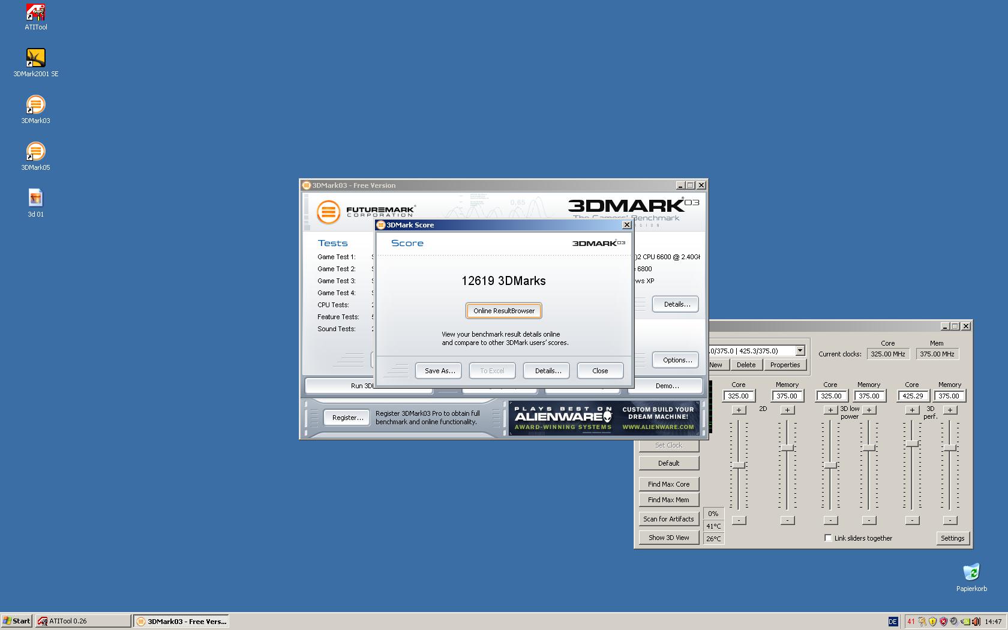The width and height of the screenshot is (1008, 630).
Task: Switch to ATITool 0.26 in the taskbar
Action: coord(83,621)
